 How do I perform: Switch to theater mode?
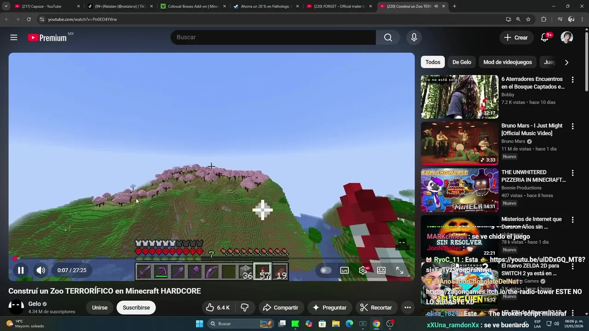(x=381, y=270)
